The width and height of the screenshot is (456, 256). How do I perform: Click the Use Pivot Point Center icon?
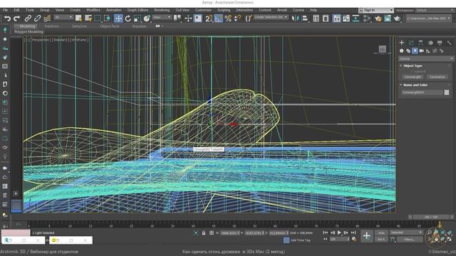177,18
